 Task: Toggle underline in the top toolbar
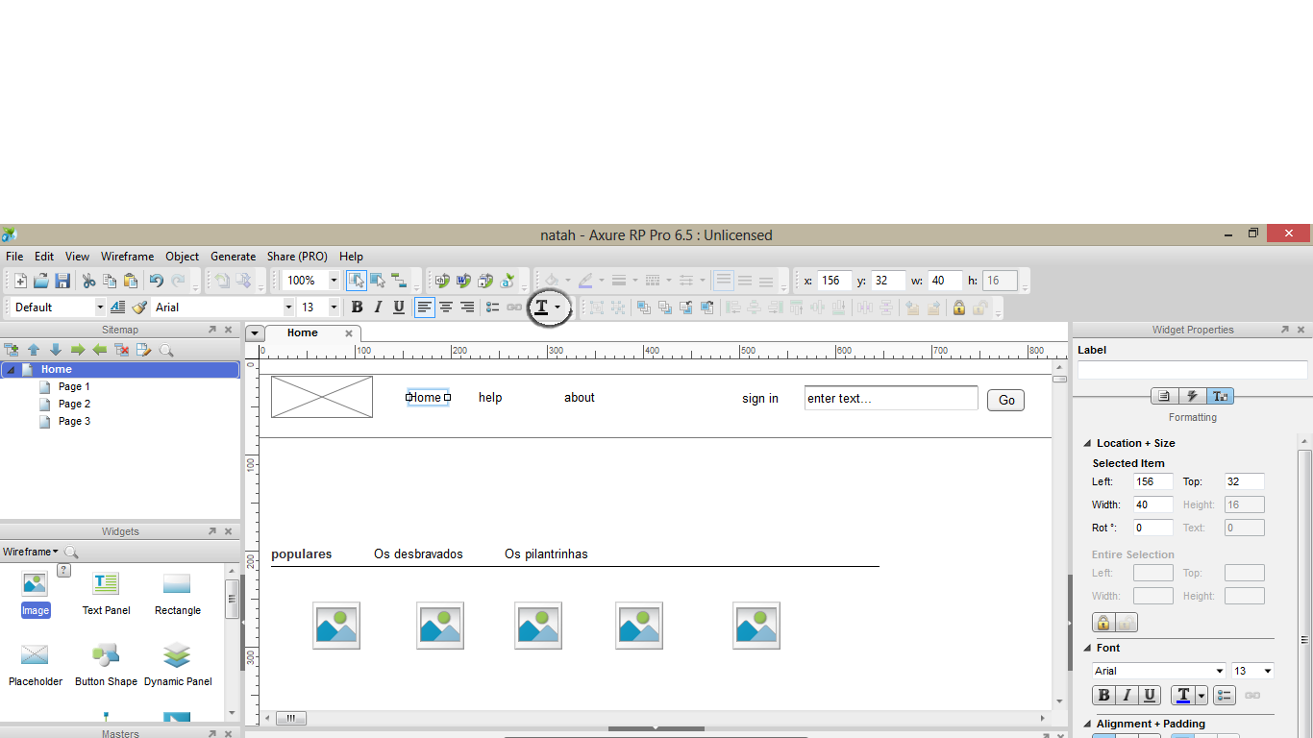point(399,307)
